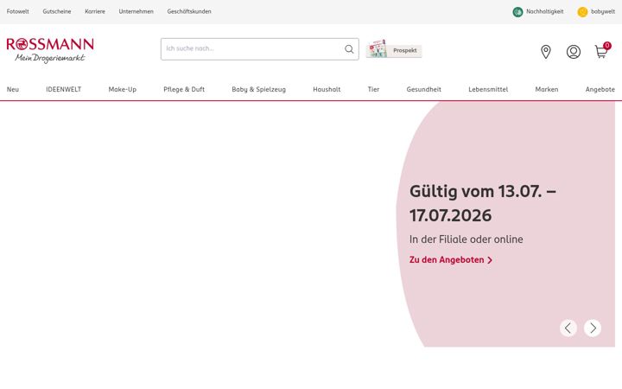Open the Haushalt category
Image resolution: width=622 pixels, height=389 pixels.
coord(327,89)
